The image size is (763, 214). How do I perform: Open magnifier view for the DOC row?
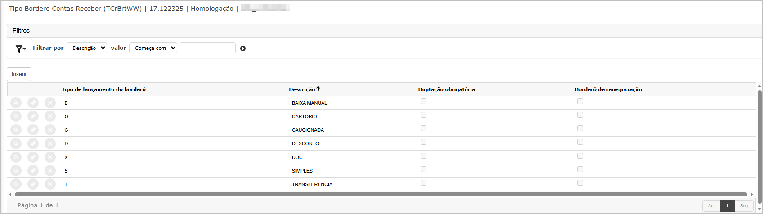[16, 157]
